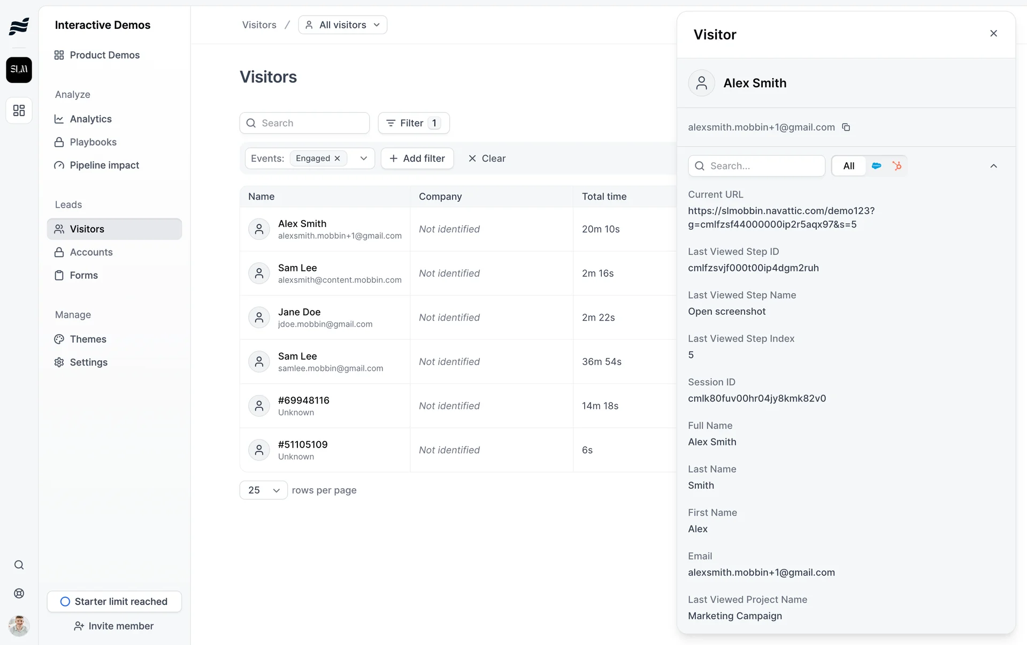Open the rows per page dropdown
Image resolution: width=1027 pixels, height=645 pixels.
click(264, 490)
